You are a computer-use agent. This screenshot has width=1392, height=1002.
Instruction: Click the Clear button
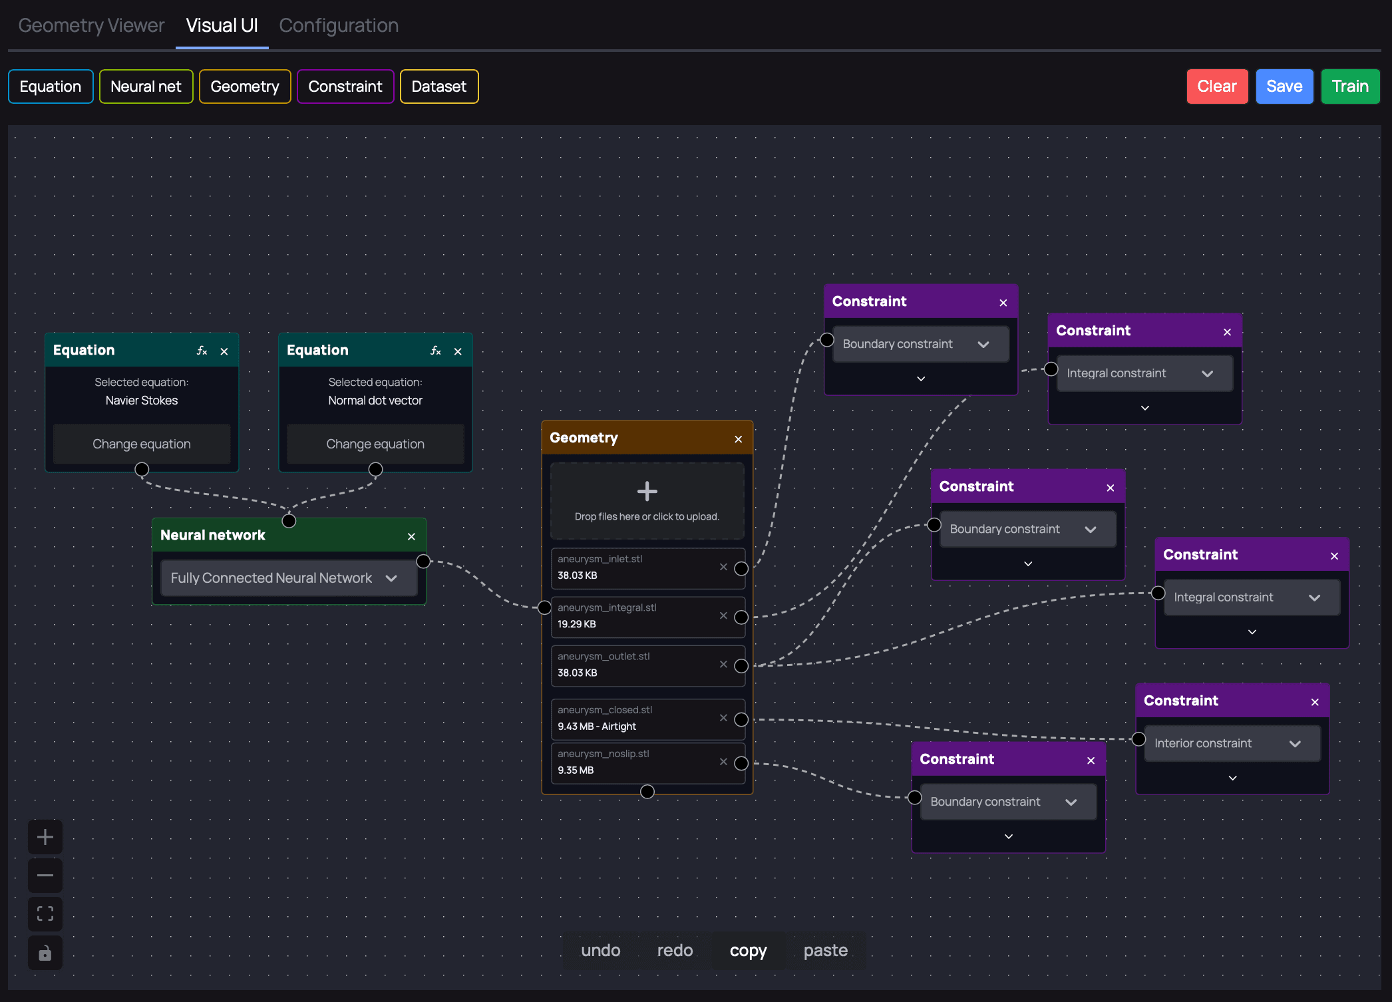[x=1217, y=86]
